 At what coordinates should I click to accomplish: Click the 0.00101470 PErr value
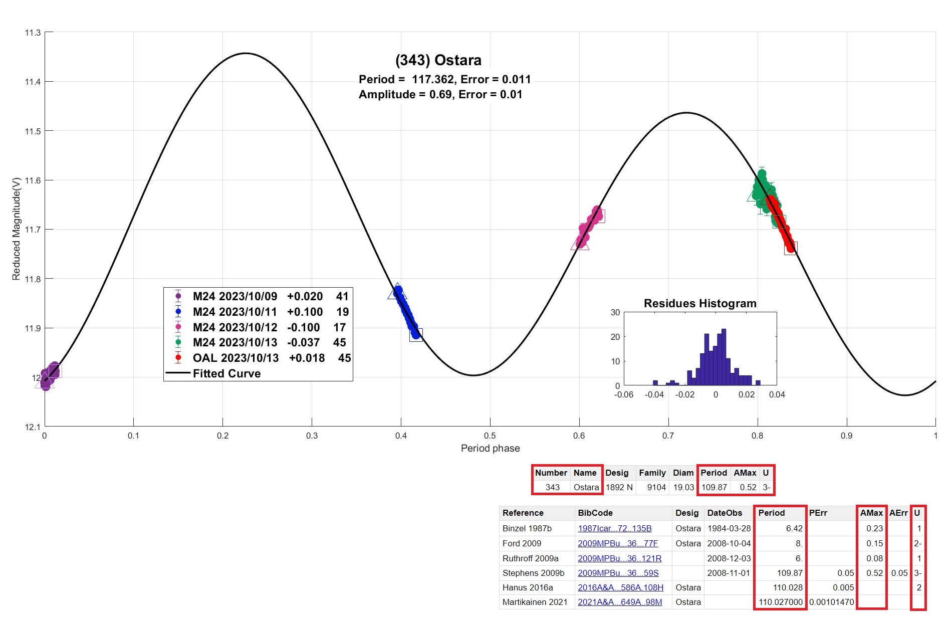click(831, 602)
